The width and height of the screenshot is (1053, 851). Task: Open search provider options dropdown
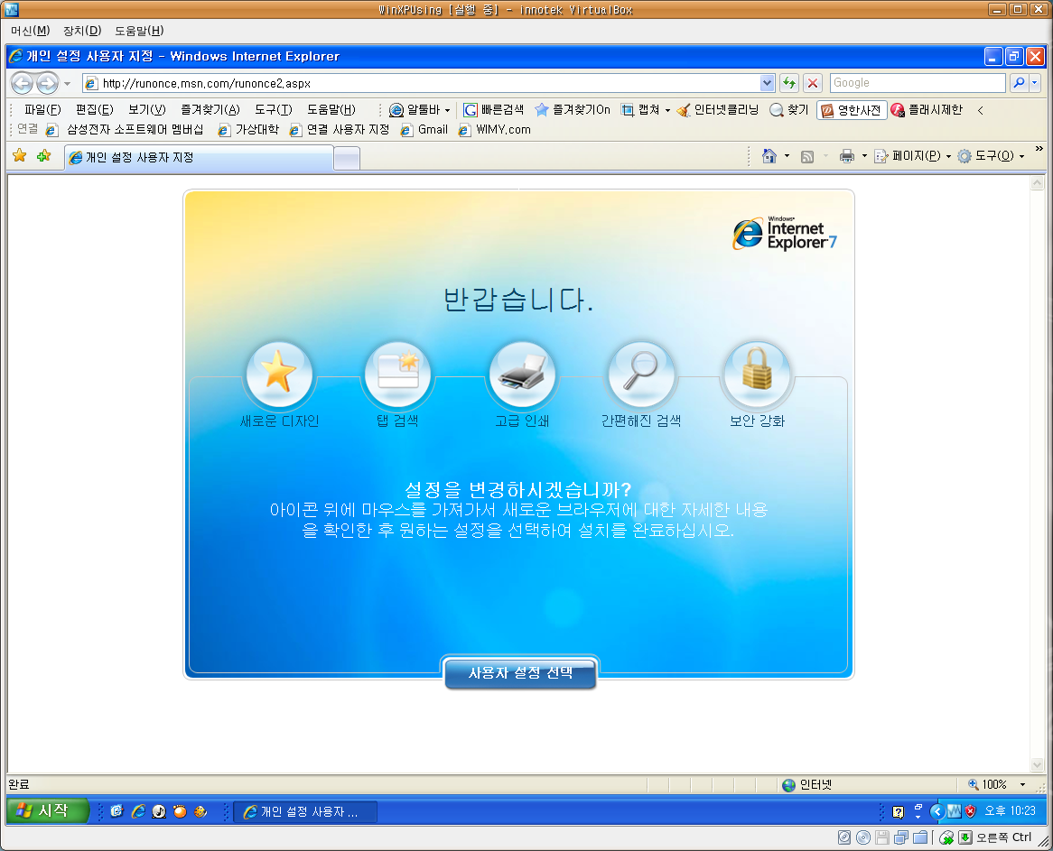pyautogui.click(x=1034, y=82)
